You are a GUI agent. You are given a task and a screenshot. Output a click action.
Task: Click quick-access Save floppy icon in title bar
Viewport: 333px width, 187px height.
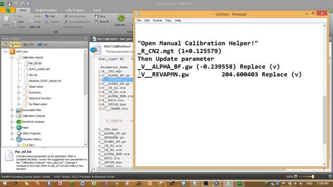9,4
